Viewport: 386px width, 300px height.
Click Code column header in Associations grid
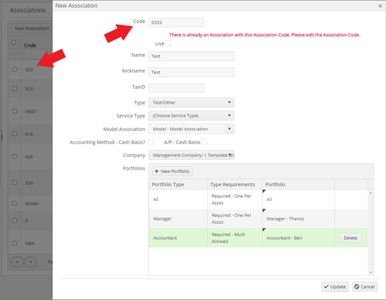pyautogui.click(x=30, y=45)
